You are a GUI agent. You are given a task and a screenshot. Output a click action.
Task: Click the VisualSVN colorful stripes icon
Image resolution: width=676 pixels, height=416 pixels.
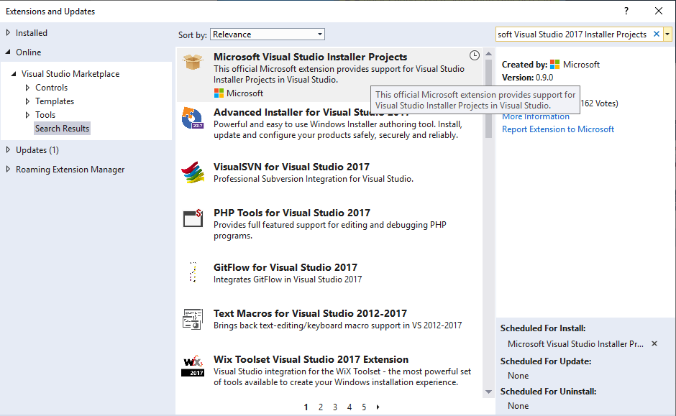click(193, 172)
